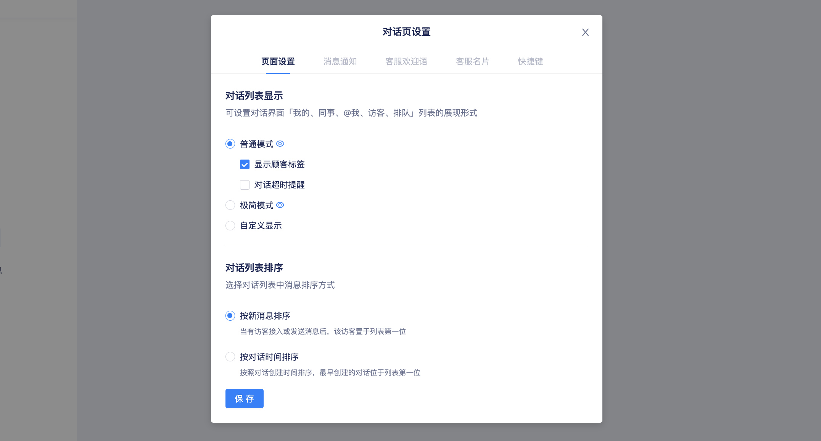Viewport: 821px width, 441px height.
Task: Go to the 客服名片 tab
Action: click(472, 62)
